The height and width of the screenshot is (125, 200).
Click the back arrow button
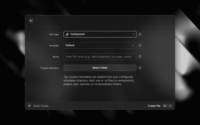point(31,21)
